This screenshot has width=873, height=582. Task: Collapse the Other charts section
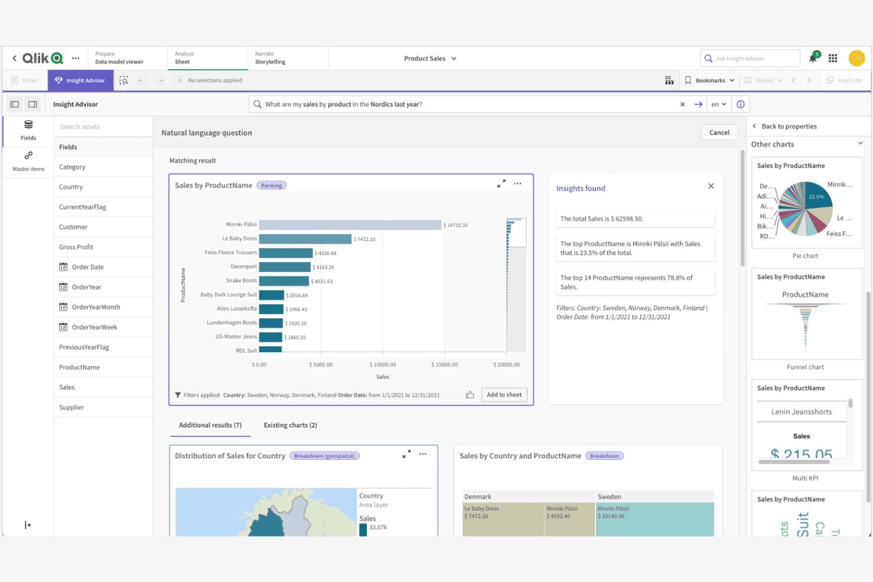tap(860, 143)
